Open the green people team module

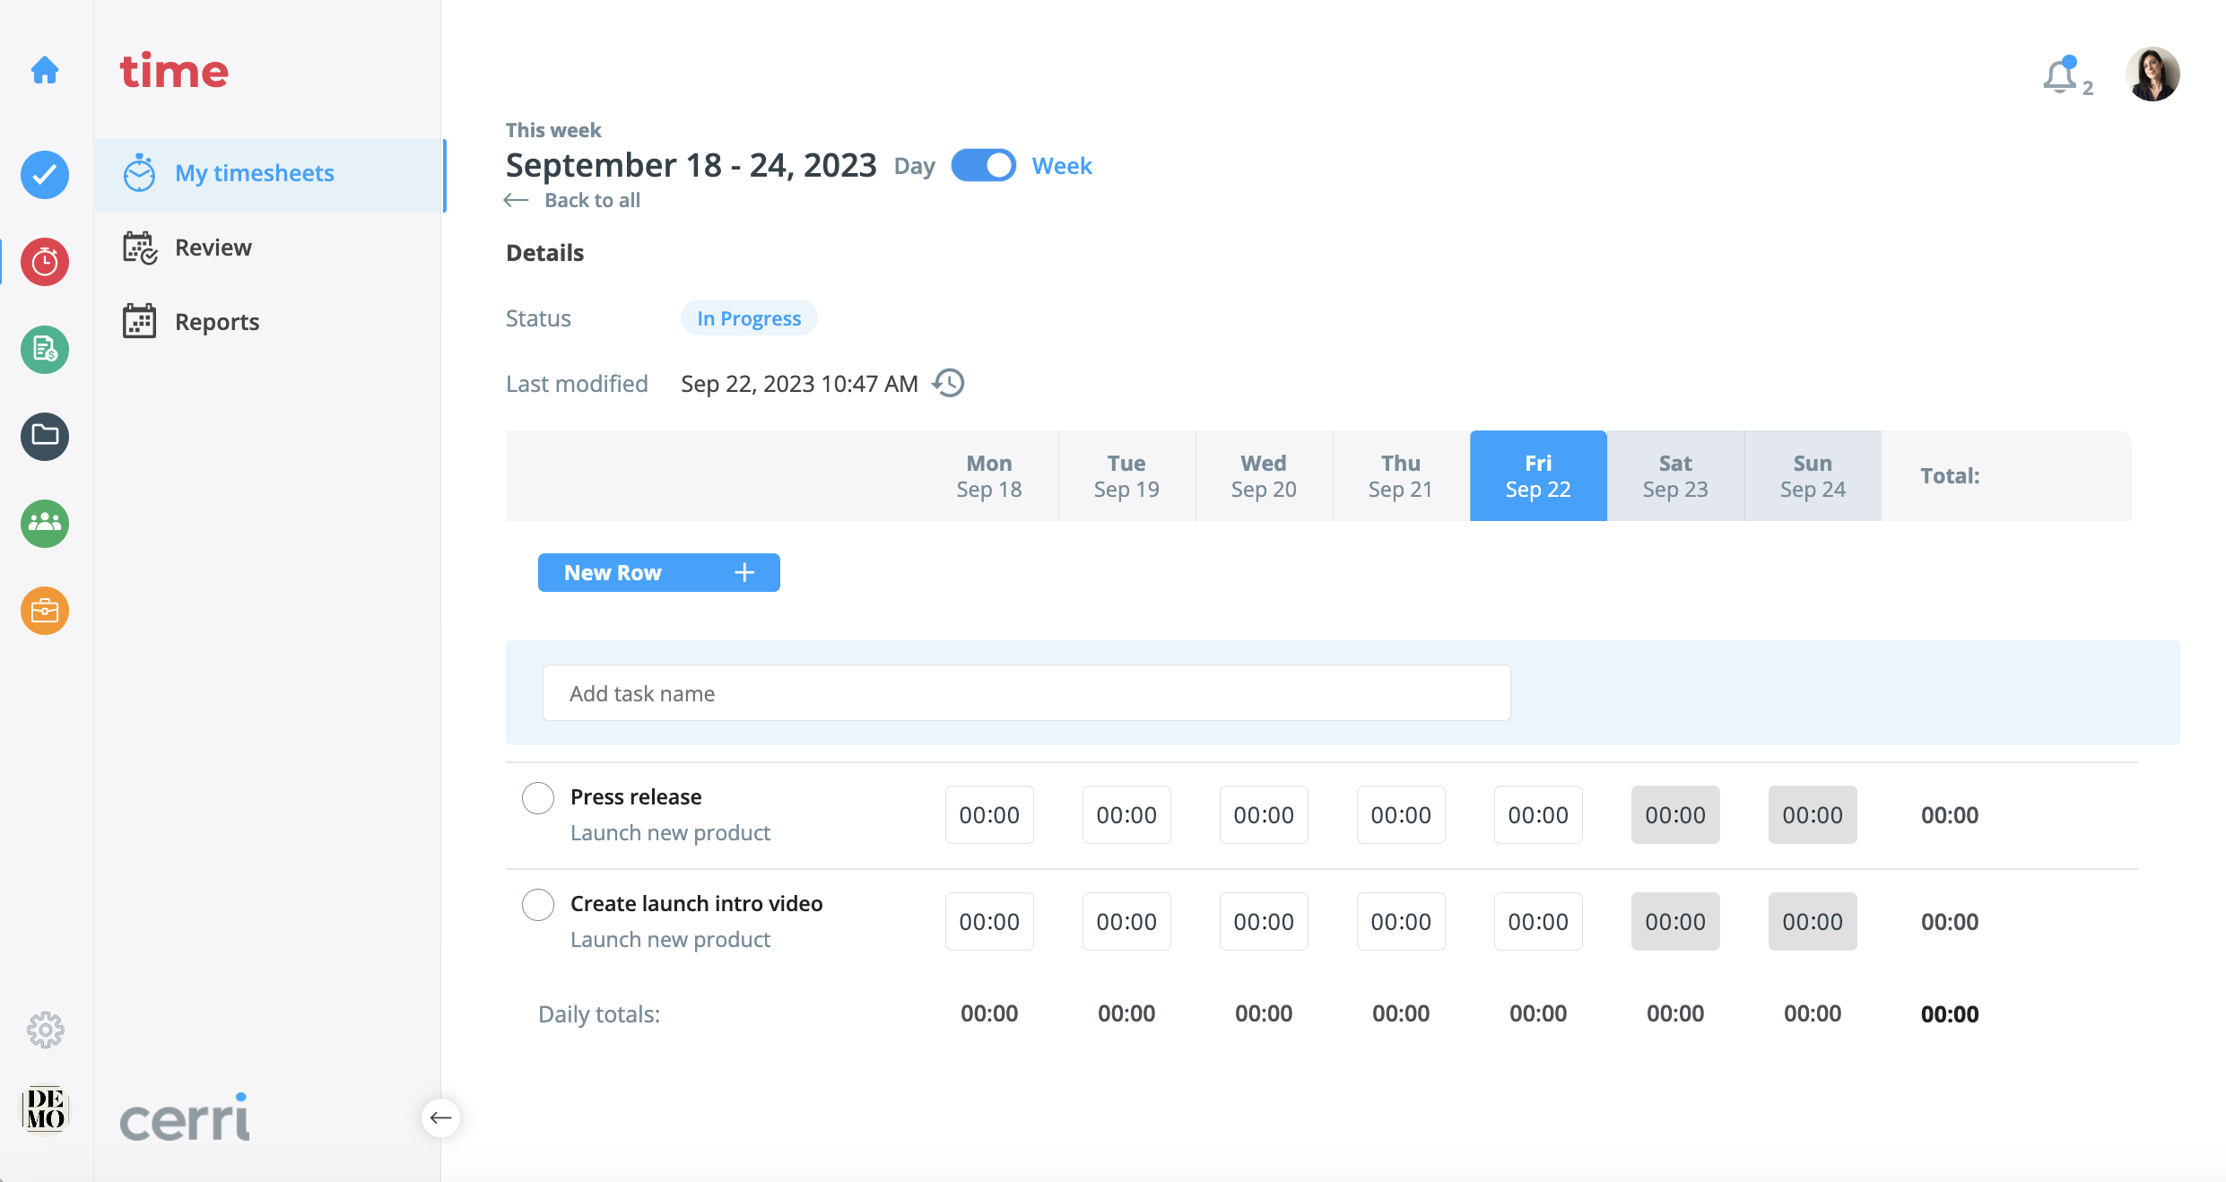tap(45, 523)
